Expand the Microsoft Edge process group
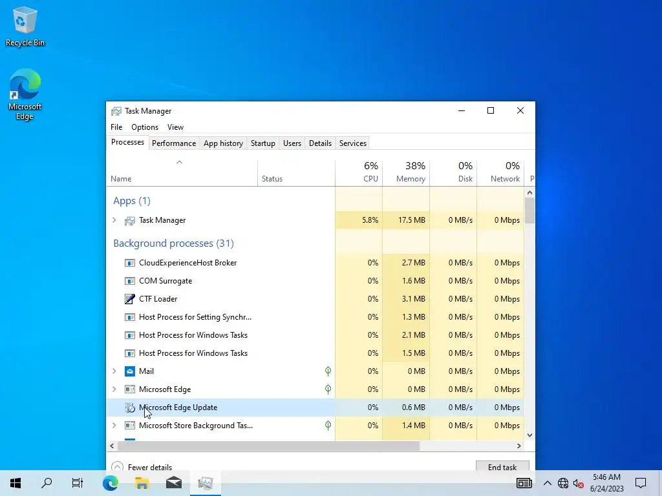 (x=114, y=389)
